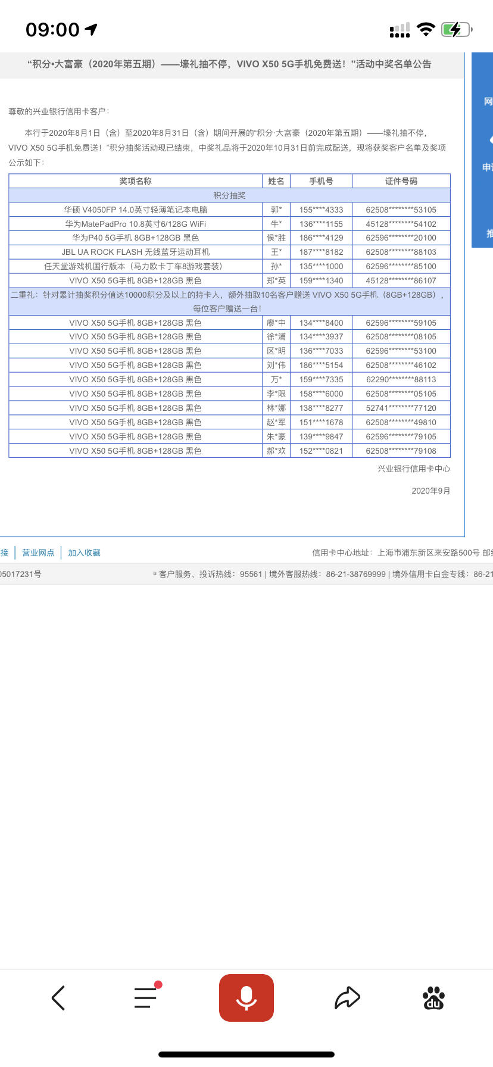Select the 奖项名称 column header
This screenshot has width=493, height=1067.
tap(136, 181)
